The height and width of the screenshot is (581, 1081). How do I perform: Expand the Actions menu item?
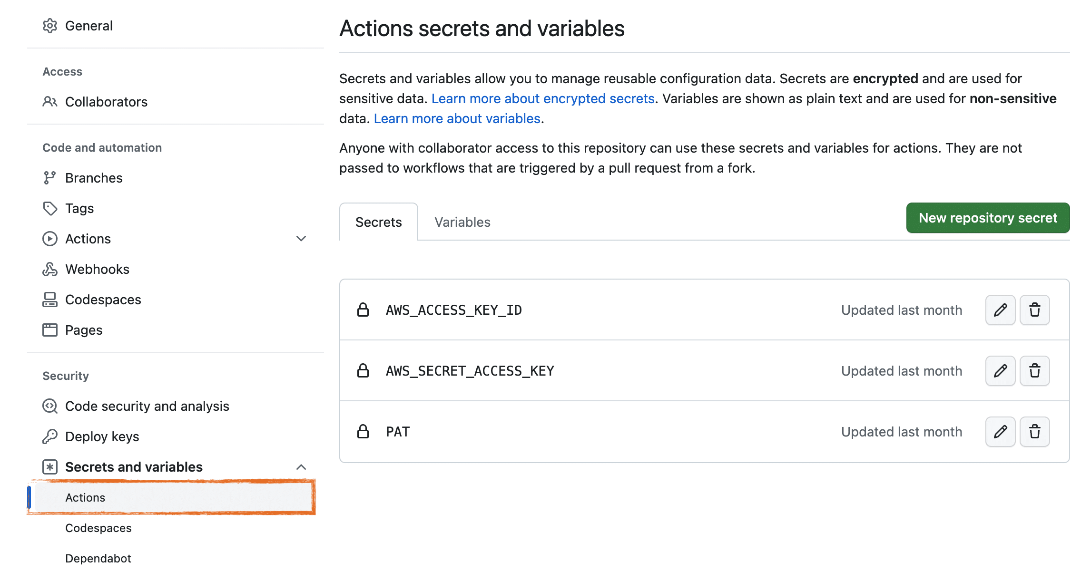[301, 238]
